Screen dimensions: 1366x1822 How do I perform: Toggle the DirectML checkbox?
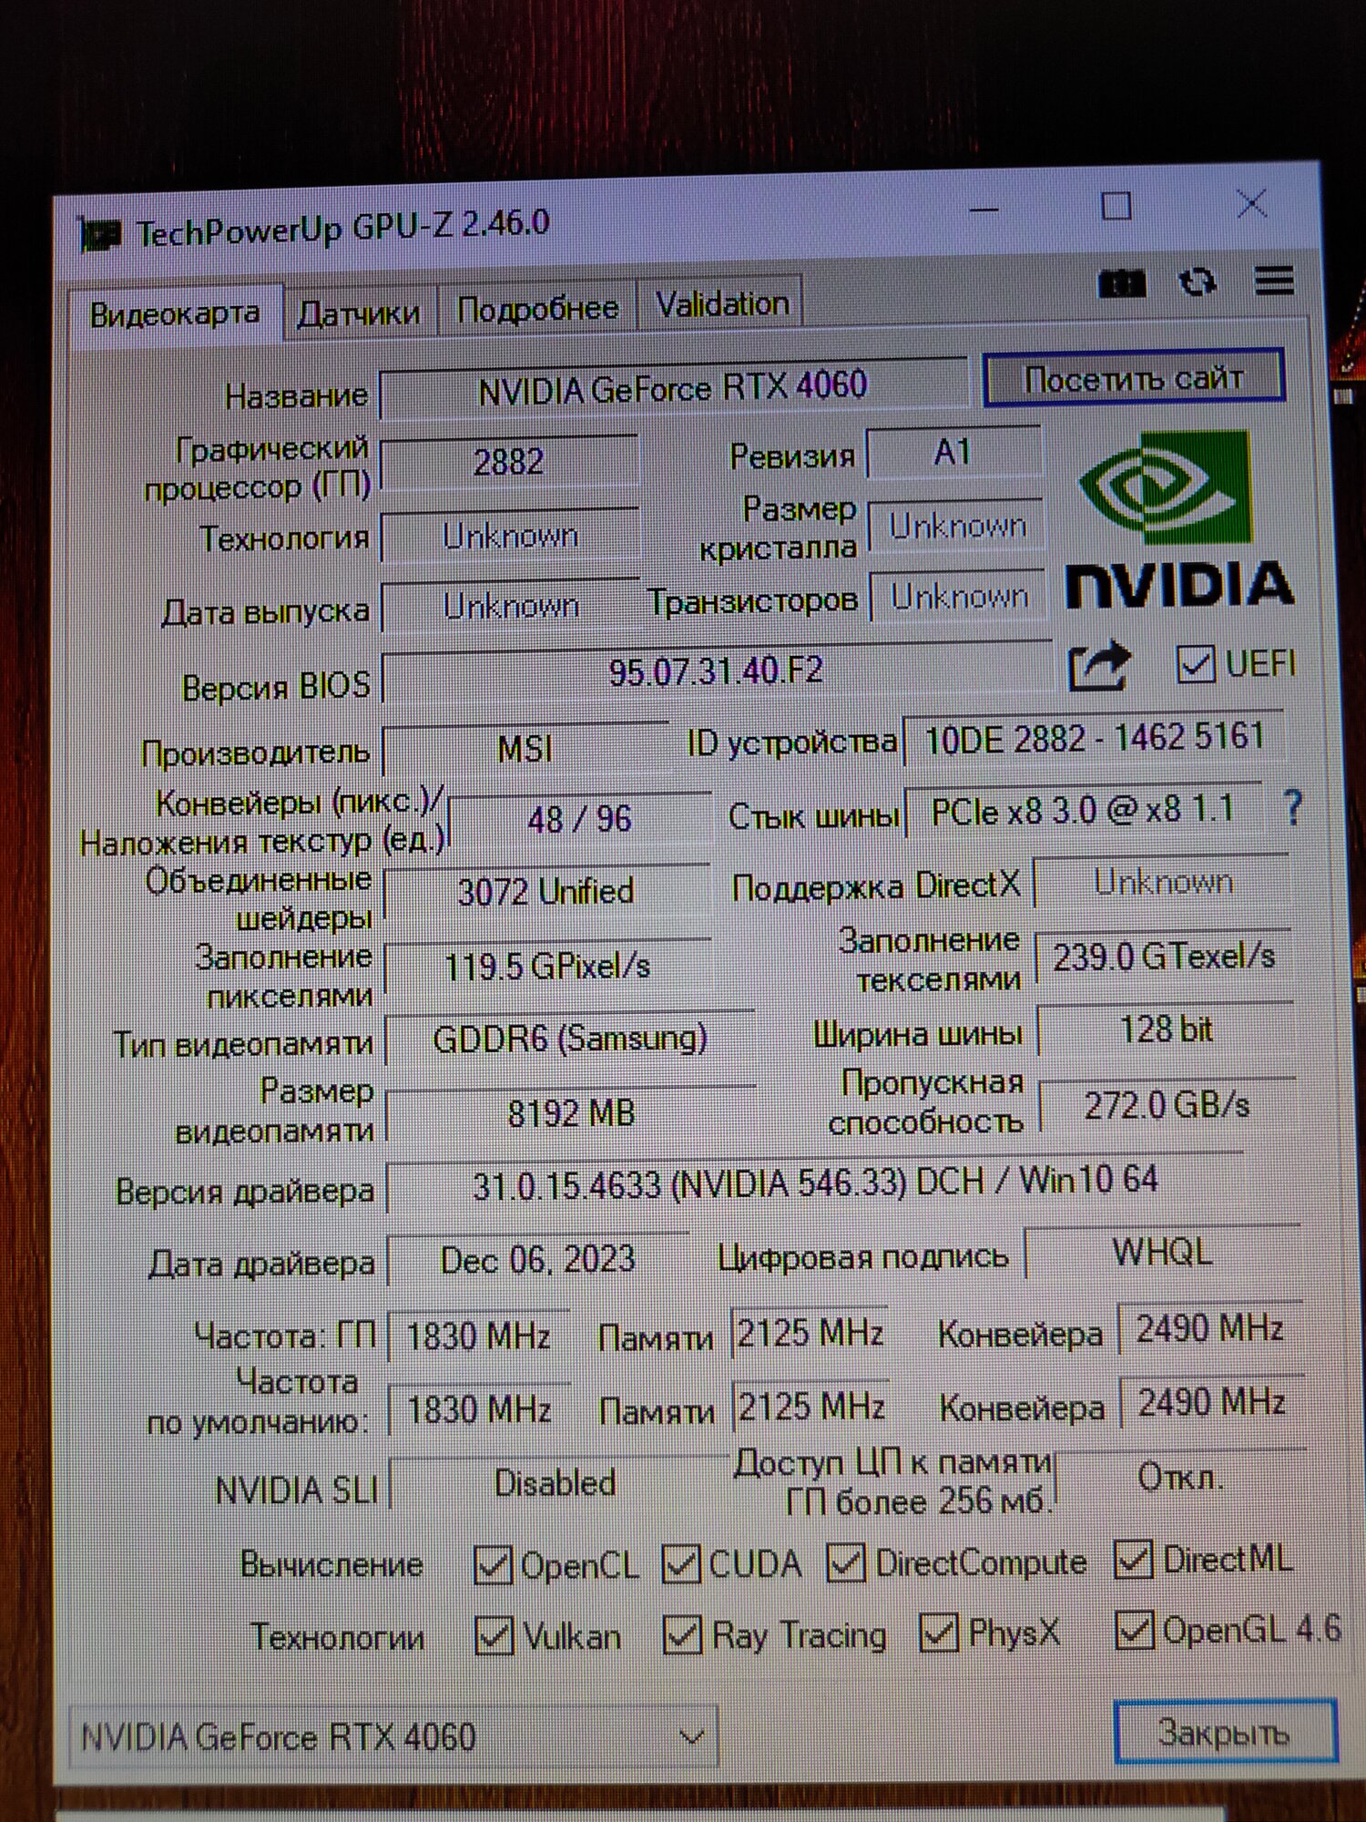click(1134, 1560)
